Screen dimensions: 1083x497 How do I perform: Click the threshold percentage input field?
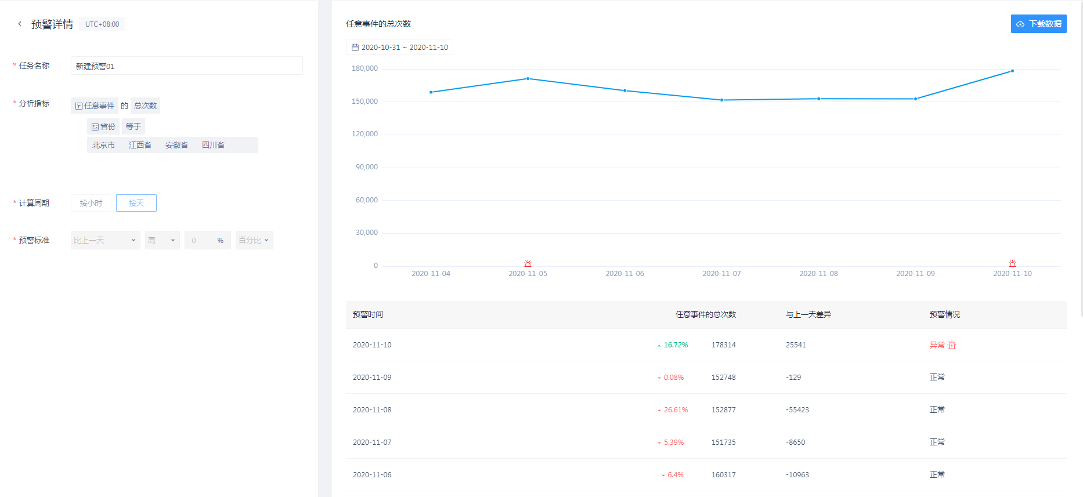point(201,240)
